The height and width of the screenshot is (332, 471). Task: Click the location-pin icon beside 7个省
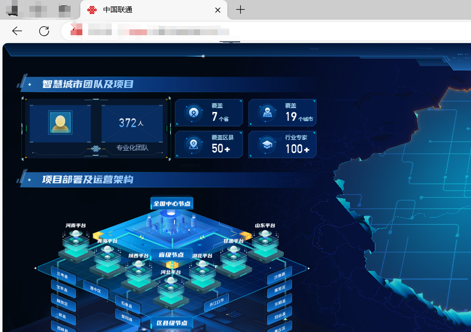tap(194, 113)
